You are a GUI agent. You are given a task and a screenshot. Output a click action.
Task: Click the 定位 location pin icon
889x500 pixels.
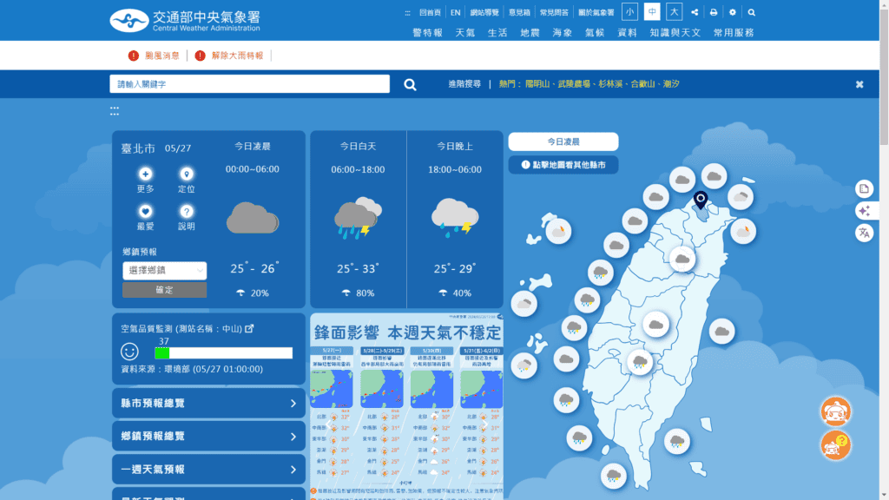point(186,174)
